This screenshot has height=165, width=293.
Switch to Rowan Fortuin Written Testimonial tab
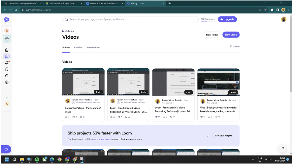point(104,3)
